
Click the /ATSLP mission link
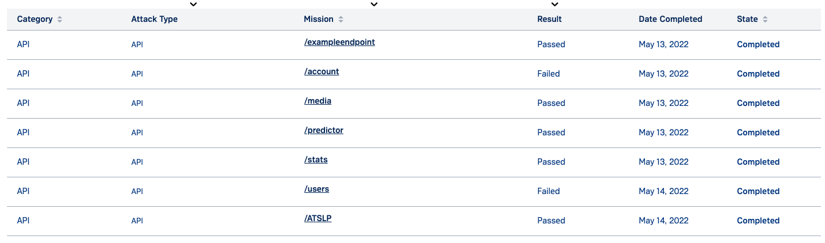coord(318,218)
